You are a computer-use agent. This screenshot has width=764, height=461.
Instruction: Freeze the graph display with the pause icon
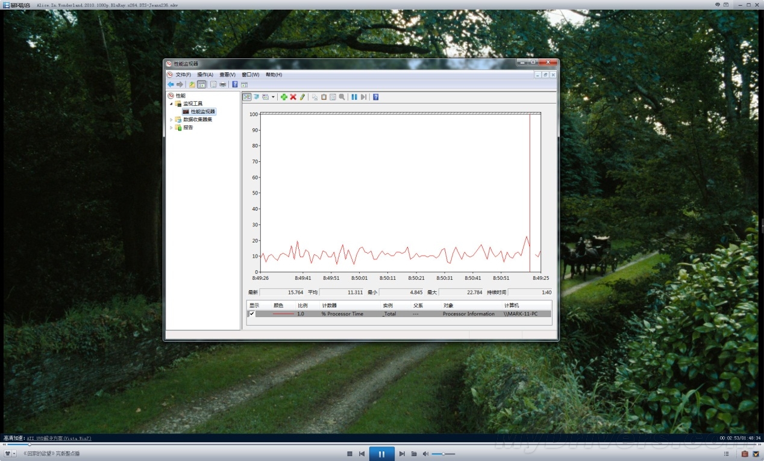tap(354, 97)
